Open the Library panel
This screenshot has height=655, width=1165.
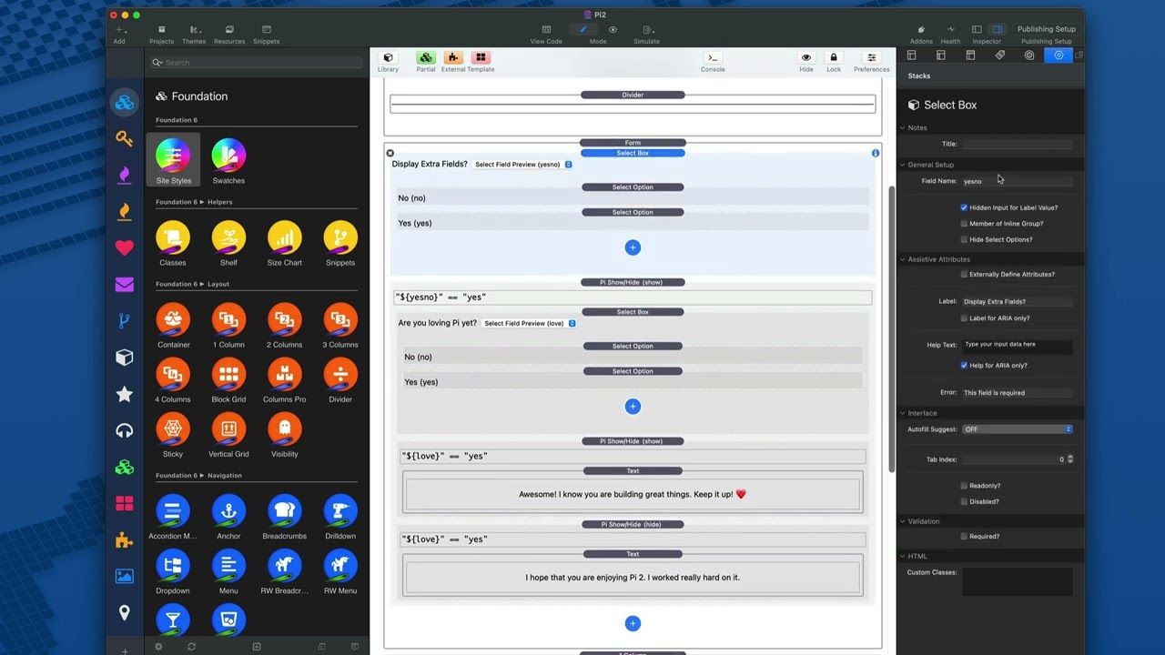[388, 61]
